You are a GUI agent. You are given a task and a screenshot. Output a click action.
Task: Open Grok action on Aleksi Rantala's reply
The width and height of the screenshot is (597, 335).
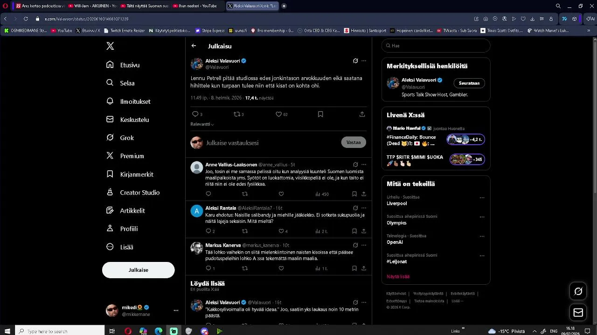click(355, 208)
